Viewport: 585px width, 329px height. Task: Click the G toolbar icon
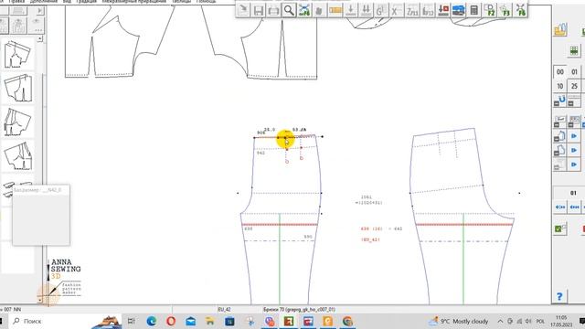pyautogui.click(x=381, y=10)
